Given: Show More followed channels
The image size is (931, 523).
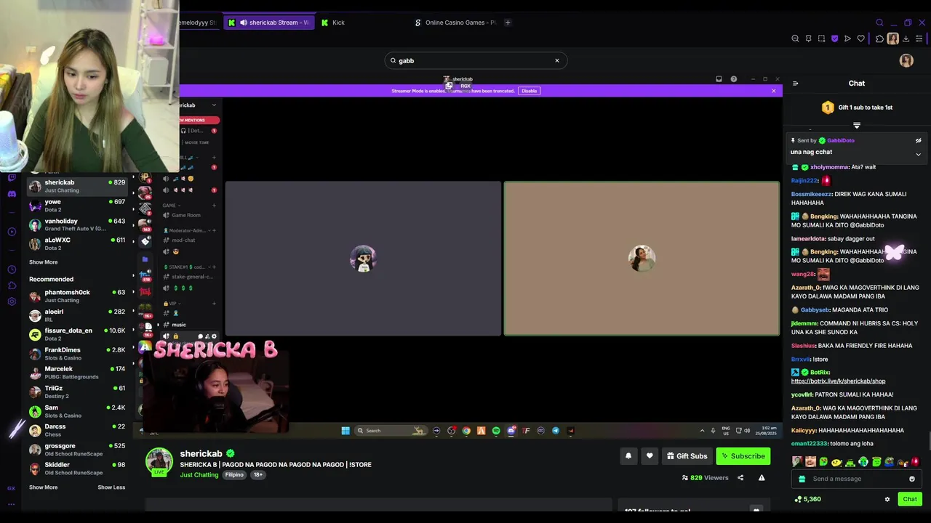Looking at the screenshot, I should click(43, 262).
